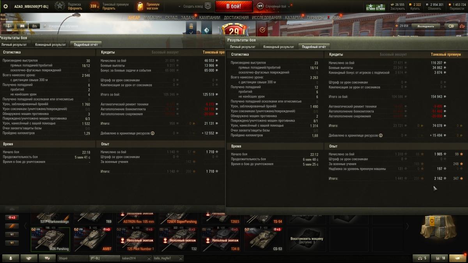Open the КЛАН menu
The width and height of the screenshot is (468, 263).
point(336,18)
